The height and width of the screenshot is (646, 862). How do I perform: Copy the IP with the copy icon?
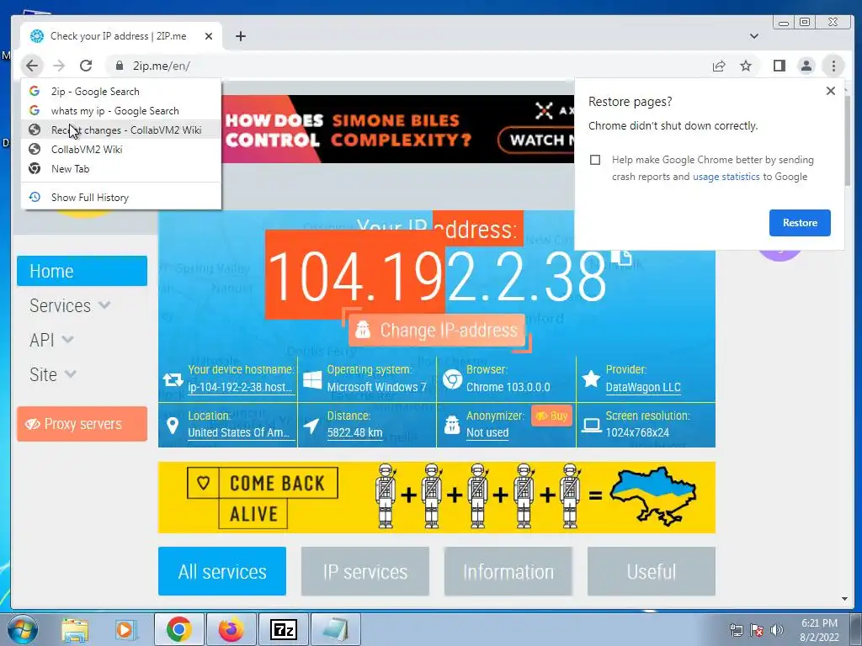[621, 258]
